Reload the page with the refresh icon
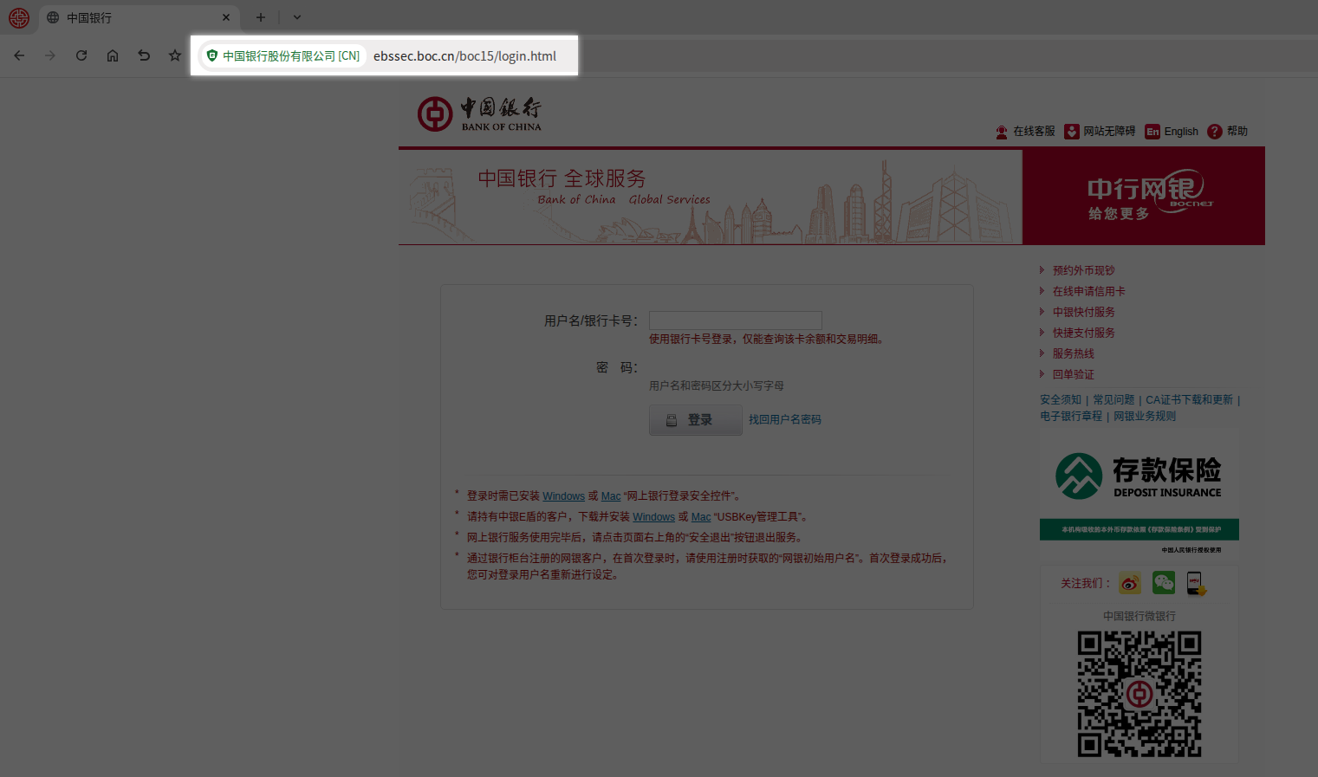1318x777 pixels. click(x=81, y=55)
